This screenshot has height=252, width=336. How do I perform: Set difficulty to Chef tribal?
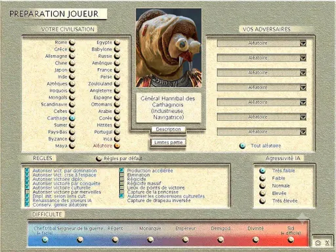[x=45, y=240]
